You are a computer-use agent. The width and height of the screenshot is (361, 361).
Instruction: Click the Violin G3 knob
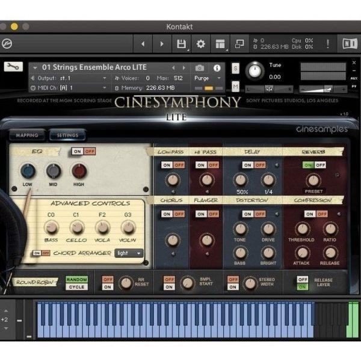tap(128, 227)
